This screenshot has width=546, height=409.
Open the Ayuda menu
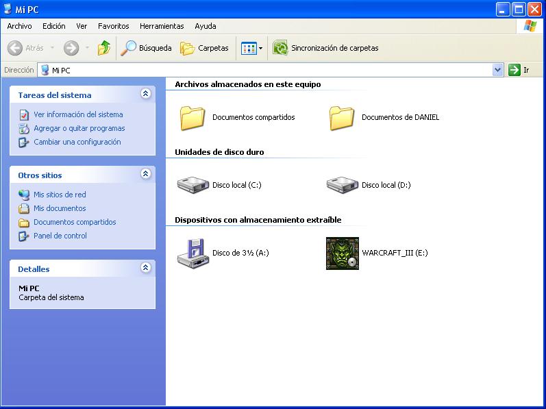206,26
